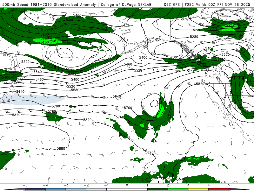Click the '-1' colorbar tick label

(x=106, y=185)
